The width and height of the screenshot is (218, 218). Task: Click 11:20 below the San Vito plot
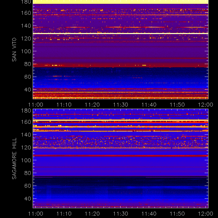92,105
